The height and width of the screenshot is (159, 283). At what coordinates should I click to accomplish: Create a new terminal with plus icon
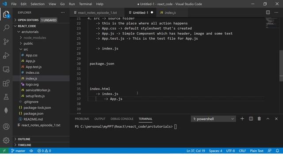(242, 119)
